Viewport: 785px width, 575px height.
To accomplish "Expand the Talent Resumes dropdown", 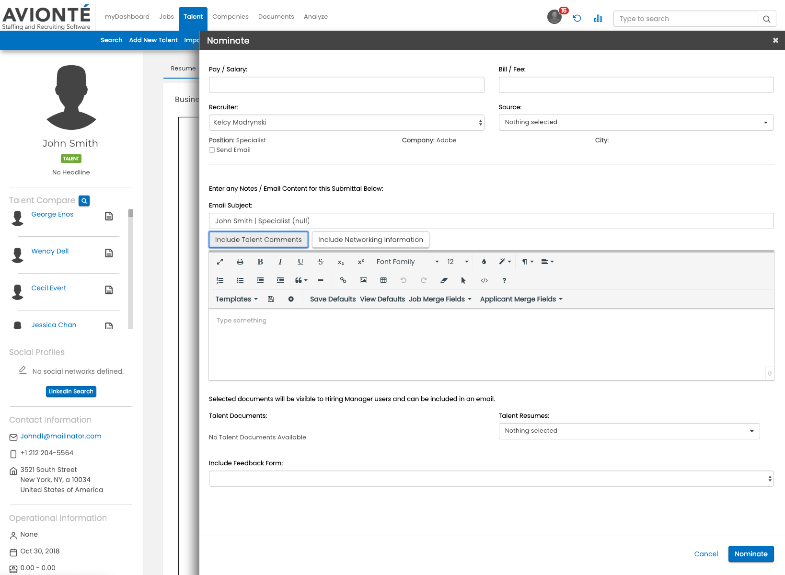I will (629, 431).
